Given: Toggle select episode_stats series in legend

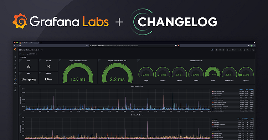Looking at the screenshot, I should [219, 91].
